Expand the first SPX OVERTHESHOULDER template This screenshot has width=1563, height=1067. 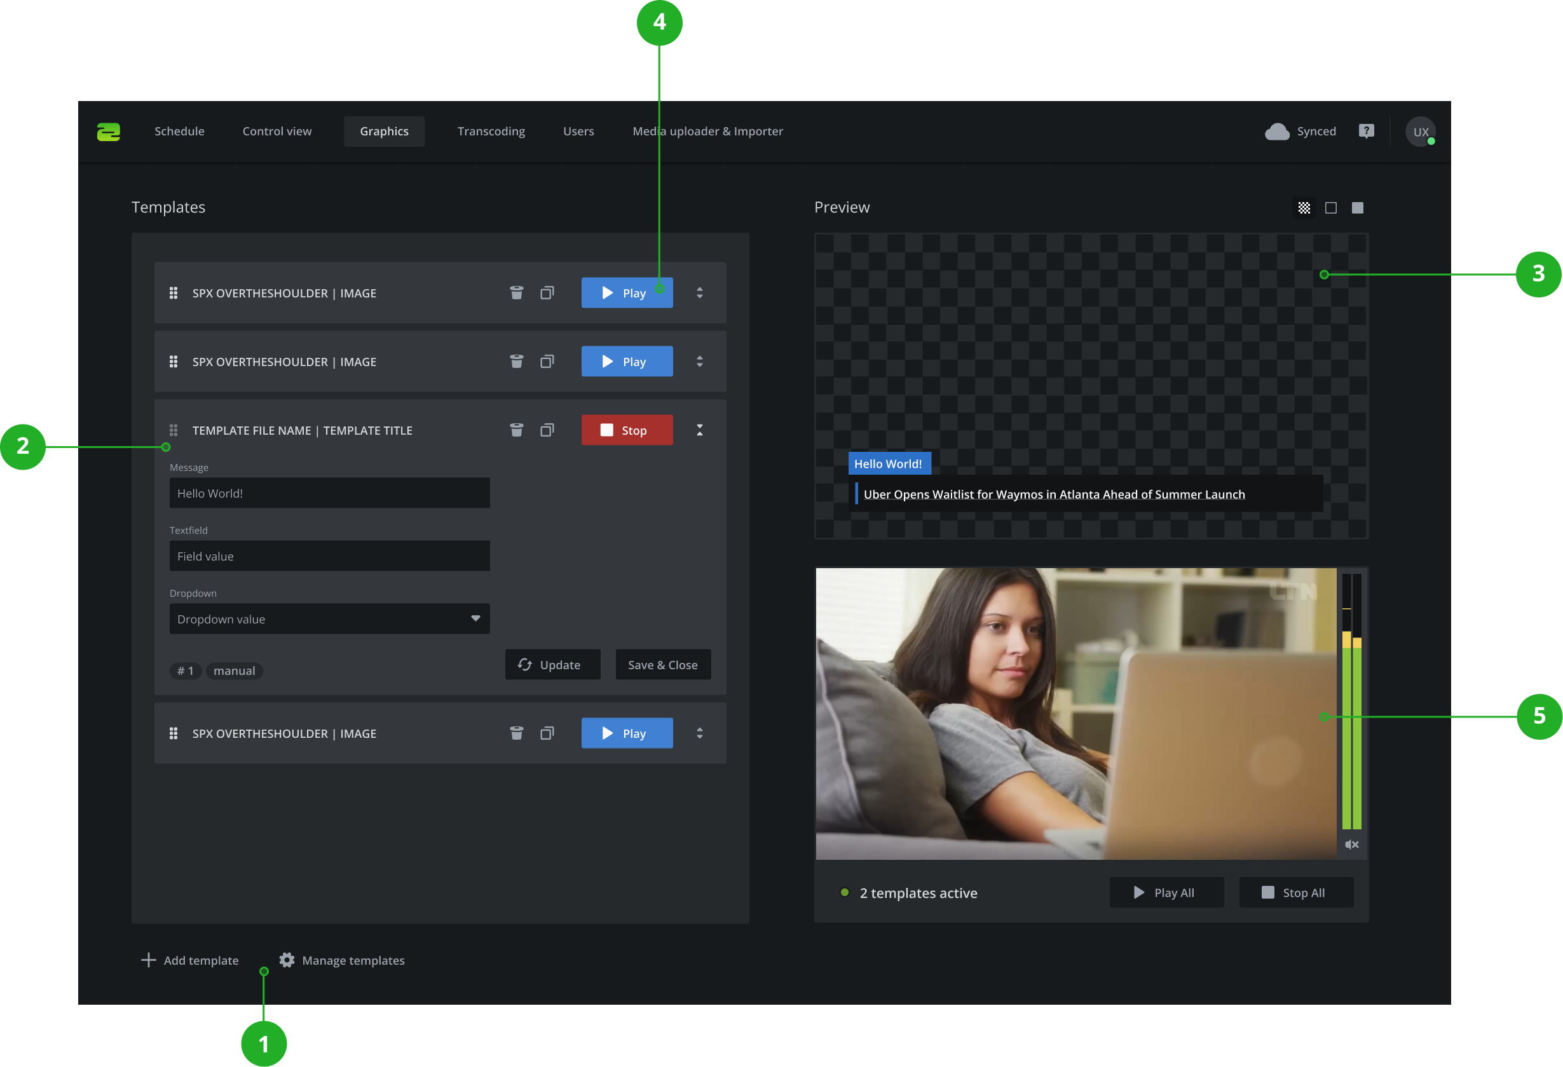[x=699, y=292]
